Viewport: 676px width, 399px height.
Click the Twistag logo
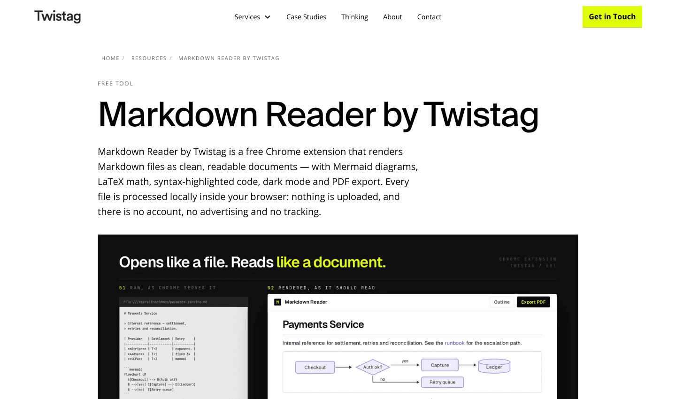[x=57, y=16]
